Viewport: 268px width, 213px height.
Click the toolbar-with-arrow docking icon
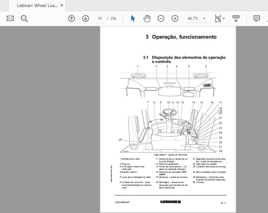tap(236, 19)
